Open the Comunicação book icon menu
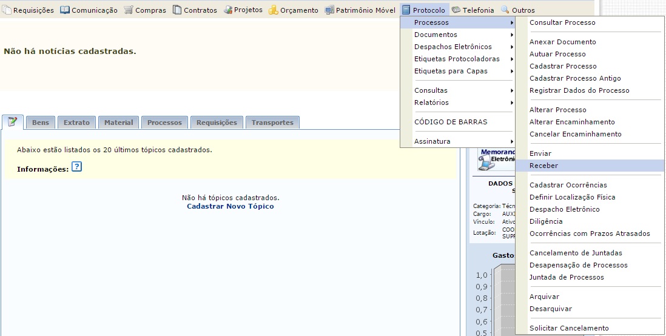 pyautogui.click(x=65, y=10)
